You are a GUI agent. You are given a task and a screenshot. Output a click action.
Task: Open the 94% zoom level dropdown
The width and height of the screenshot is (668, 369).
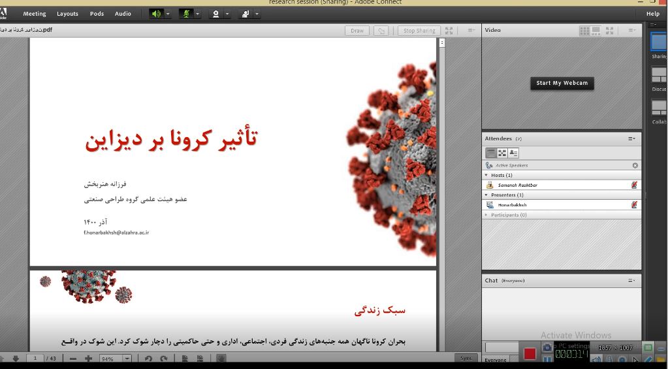(x=127, y=359)
